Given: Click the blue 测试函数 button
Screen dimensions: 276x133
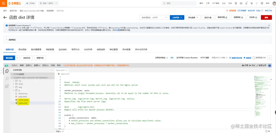Looking at the screenshot, I should tap(9, 58).
